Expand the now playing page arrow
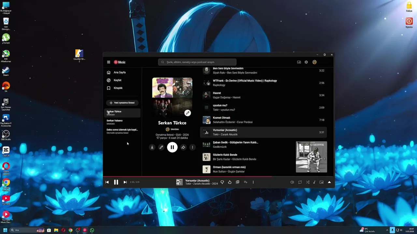This screenshot has width=417, height=234. coord(329,182)
